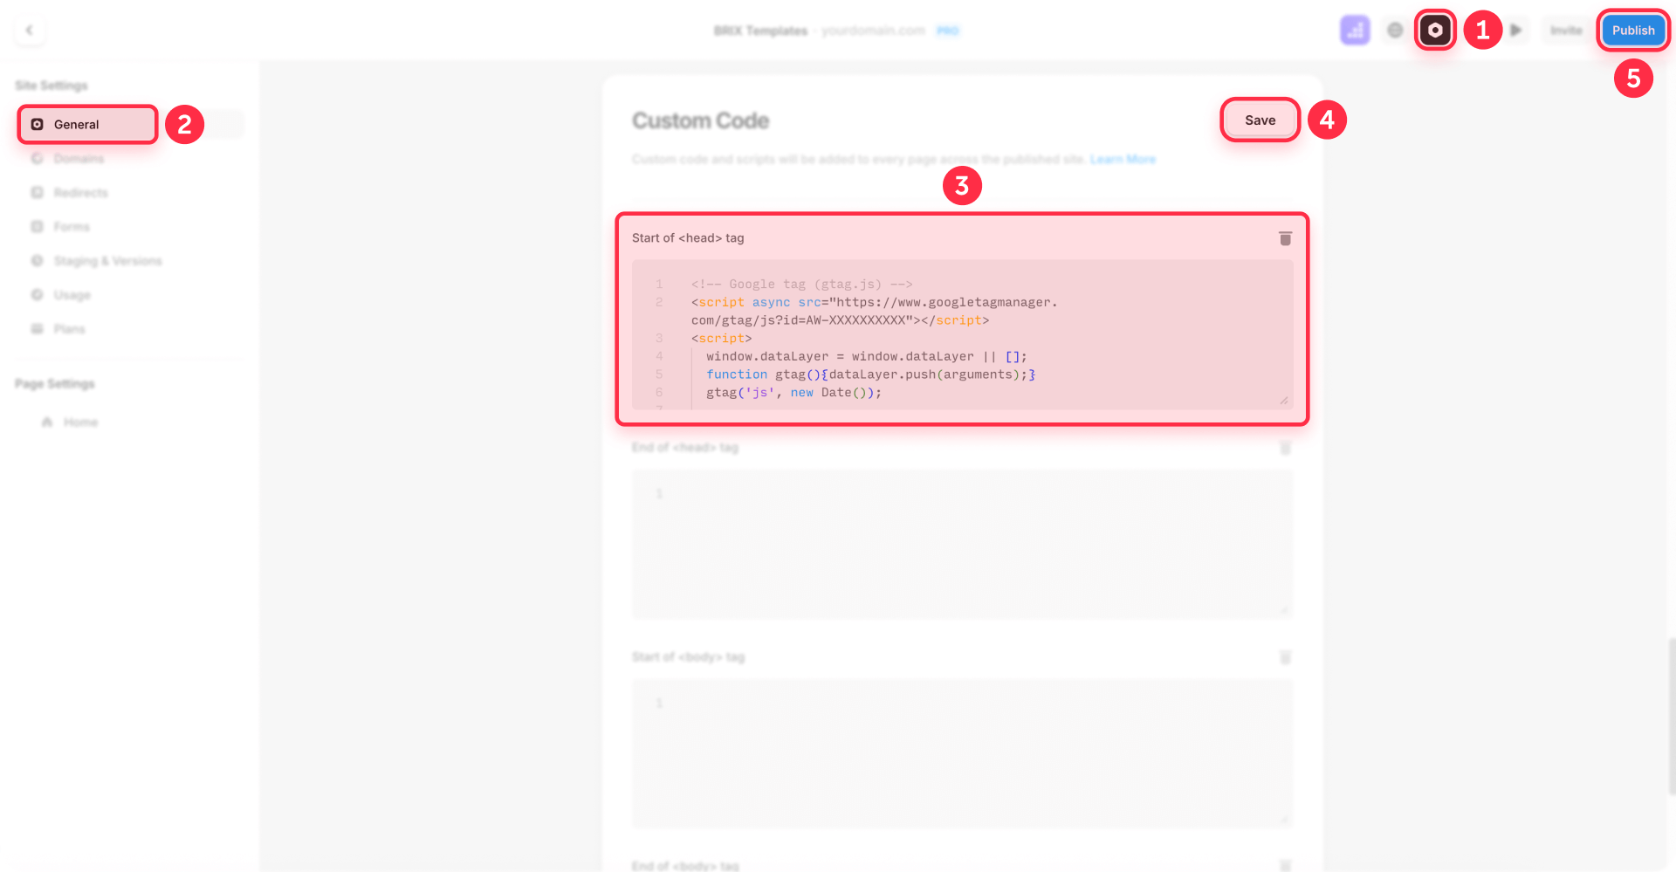1676x872 pixels.
Task: Click the Home page house icon
Action: (47, 422)
